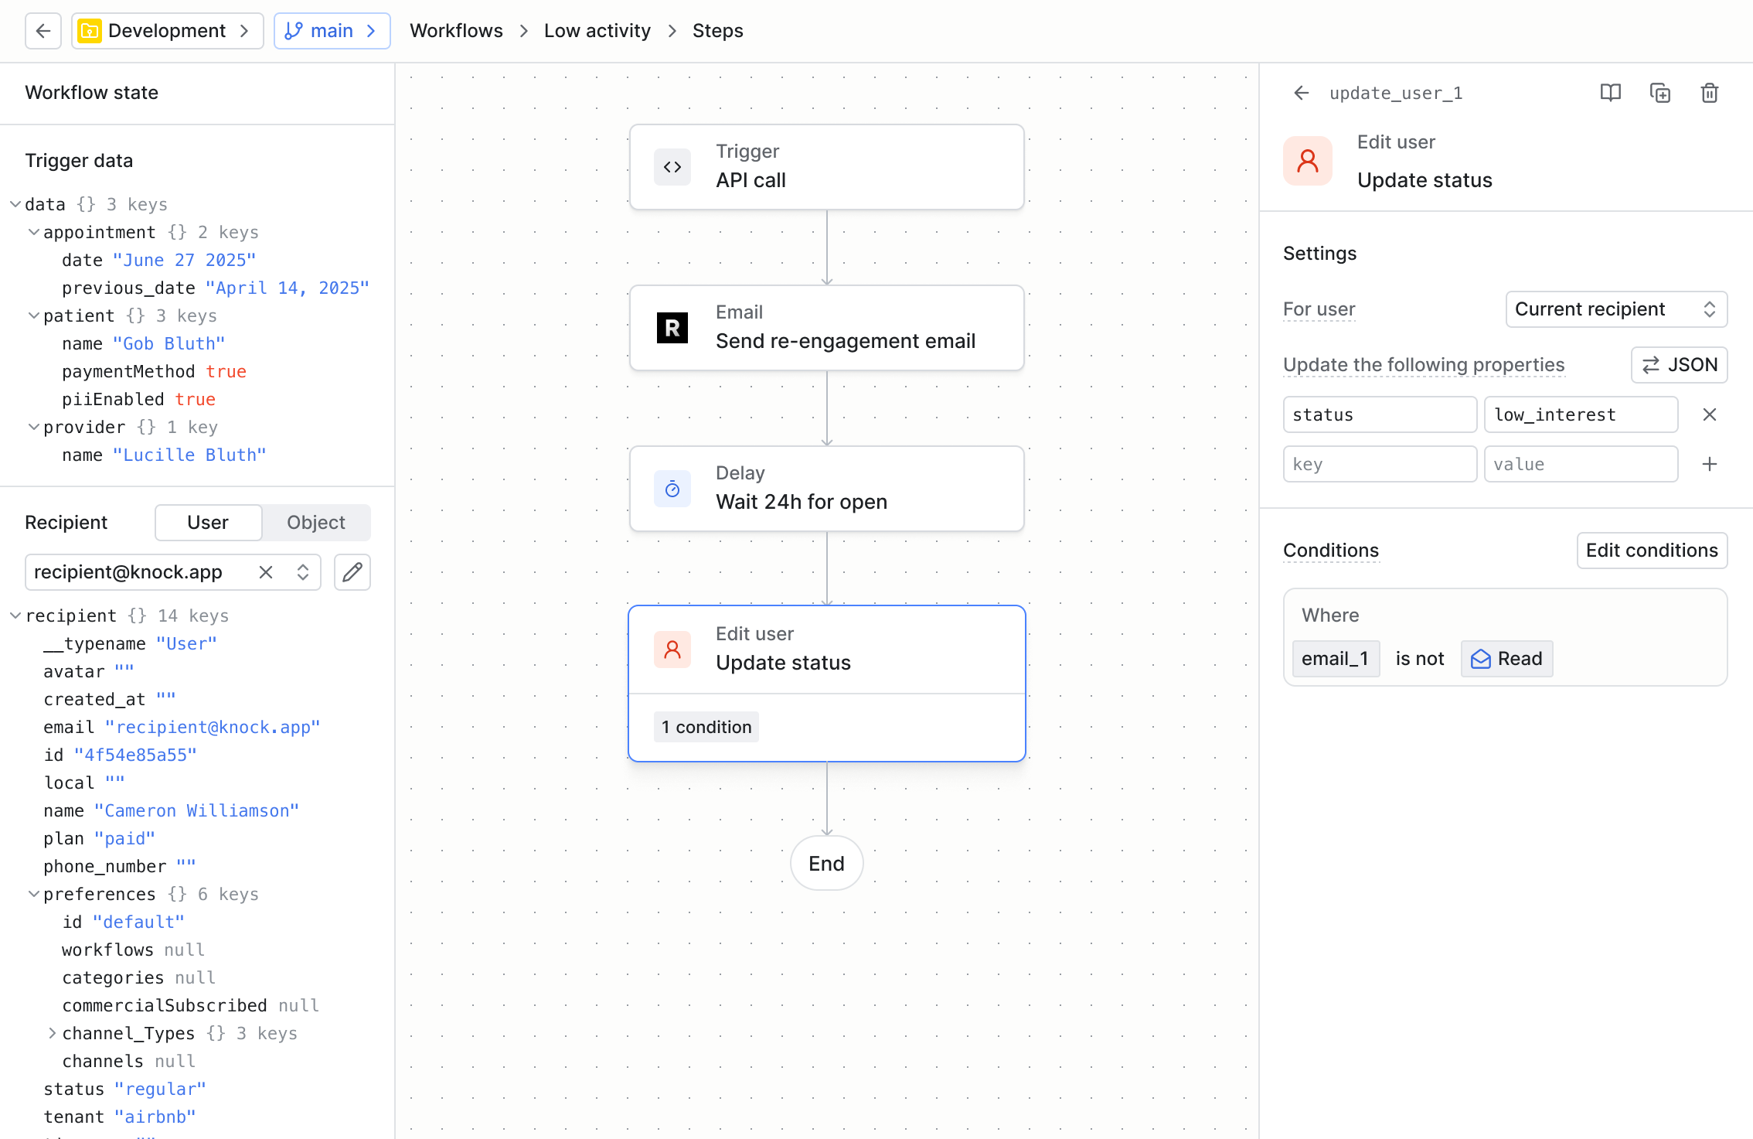Screen dimensions: 1753x1139
Task: Switch recipient type to Object
Action: [x=315, y=523]
